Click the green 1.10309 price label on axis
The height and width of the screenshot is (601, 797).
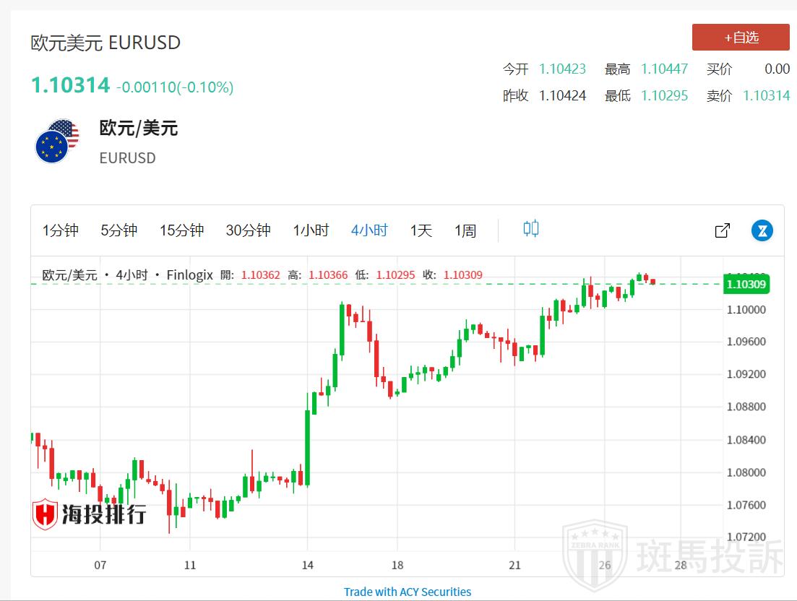pyautogui.click(x=746, y=284)
